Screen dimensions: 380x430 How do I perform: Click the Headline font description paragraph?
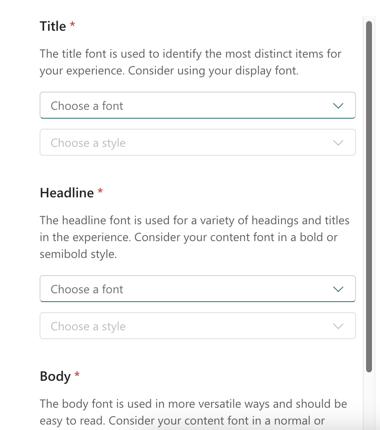tap(195, 237)
